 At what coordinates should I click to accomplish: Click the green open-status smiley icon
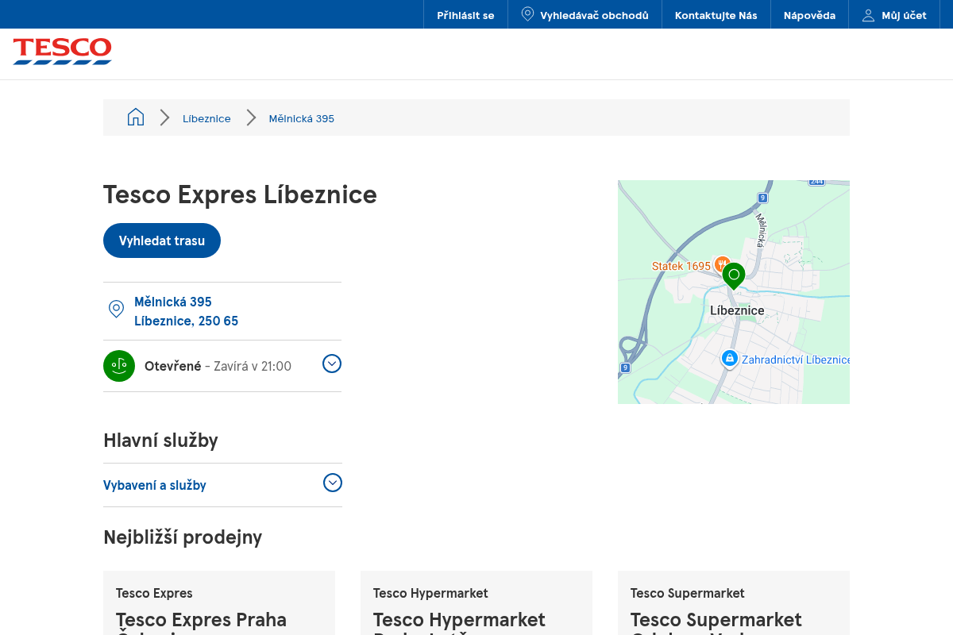[119, 366]
